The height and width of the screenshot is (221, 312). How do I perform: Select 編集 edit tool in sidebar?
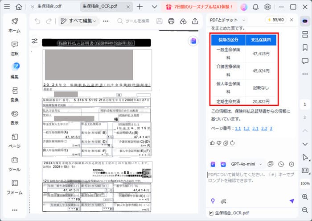[x=14, y=71]
